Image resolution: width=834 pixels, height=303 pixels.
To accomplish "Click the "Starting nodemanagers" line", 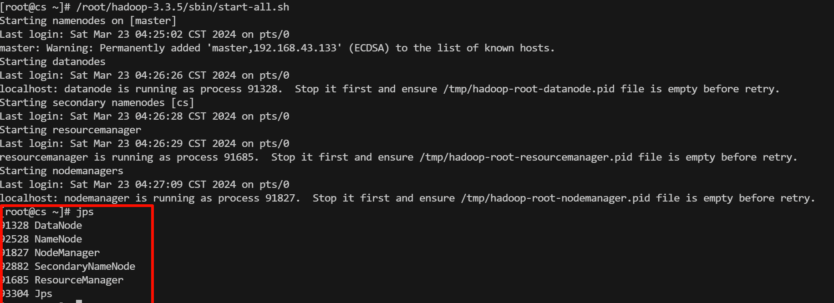I will coord(61,171).
